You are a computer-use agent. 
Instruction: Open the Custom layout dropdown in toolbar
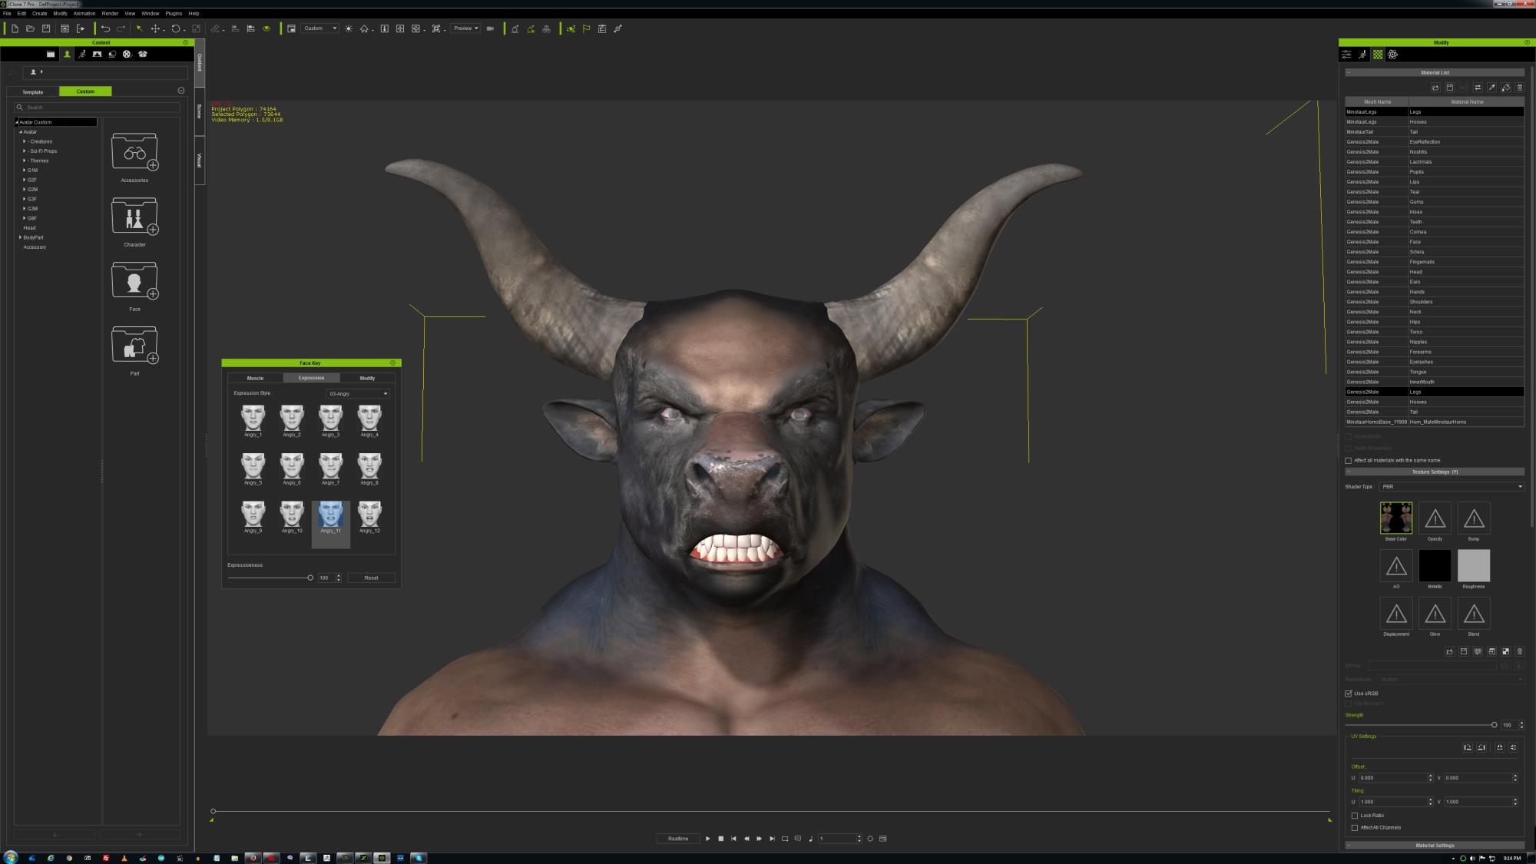[319, 28]
